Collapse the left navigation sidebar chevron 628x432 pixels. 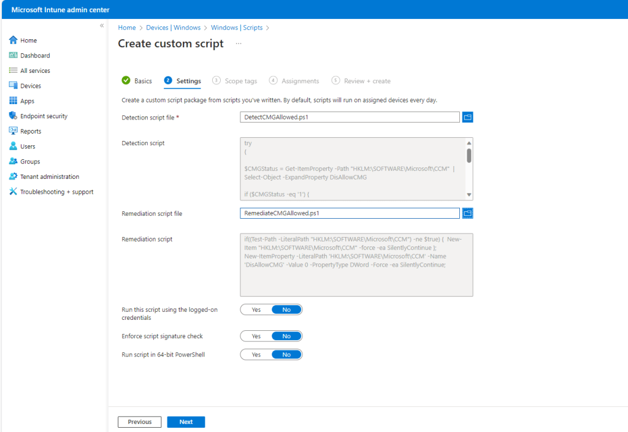102,26
